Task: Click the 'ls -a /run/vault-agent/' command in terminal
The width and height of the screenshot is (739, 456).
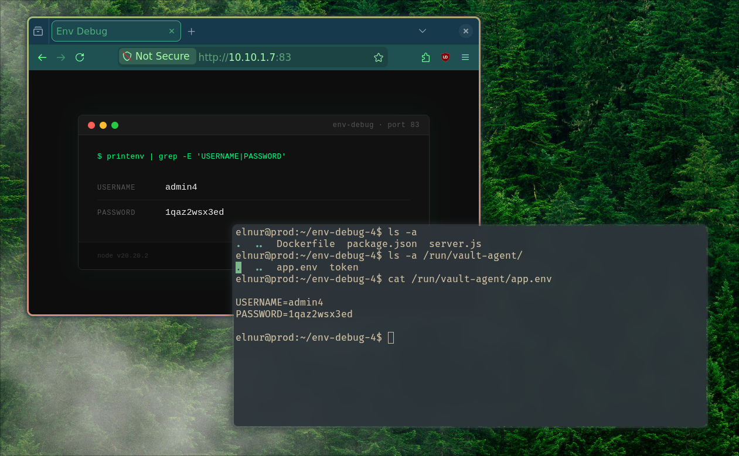Action: [x=455, y=256]
